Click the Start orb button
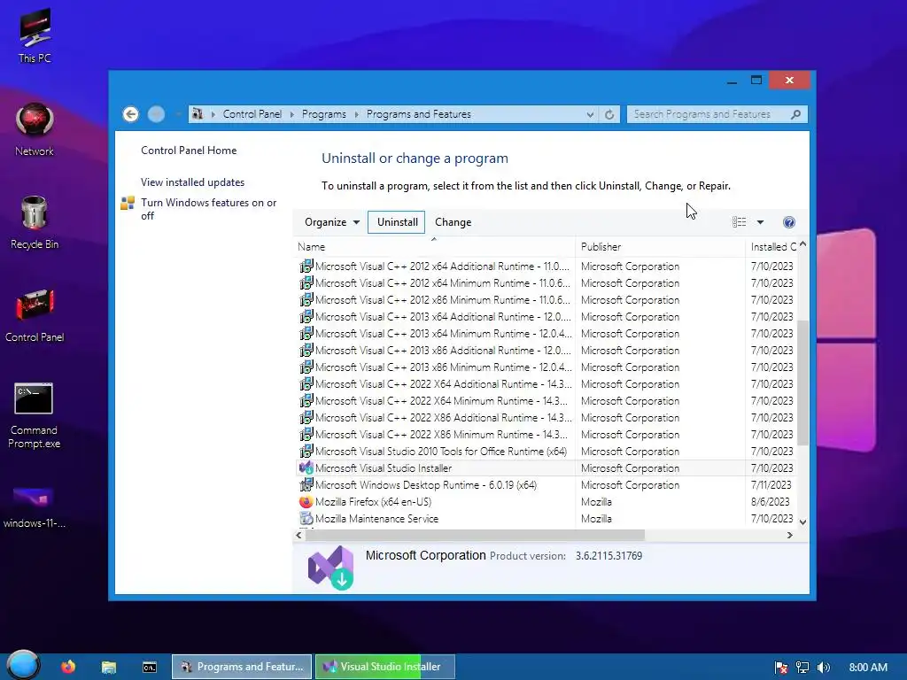The width and height of the screenshot is (907, 680). point(23,665)
